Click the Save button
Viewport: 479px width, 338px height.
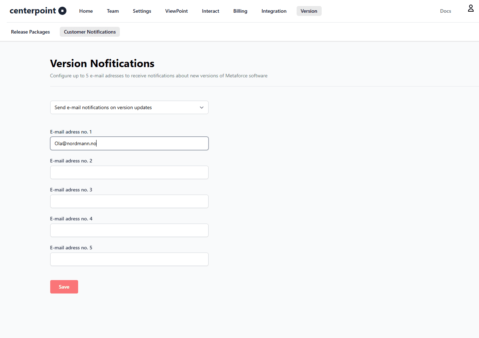coord(64,286)
